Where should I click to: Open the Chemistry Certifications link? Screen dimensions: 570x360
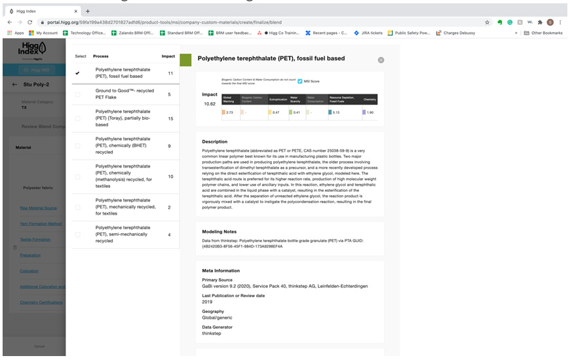click(x=41, y=302)
